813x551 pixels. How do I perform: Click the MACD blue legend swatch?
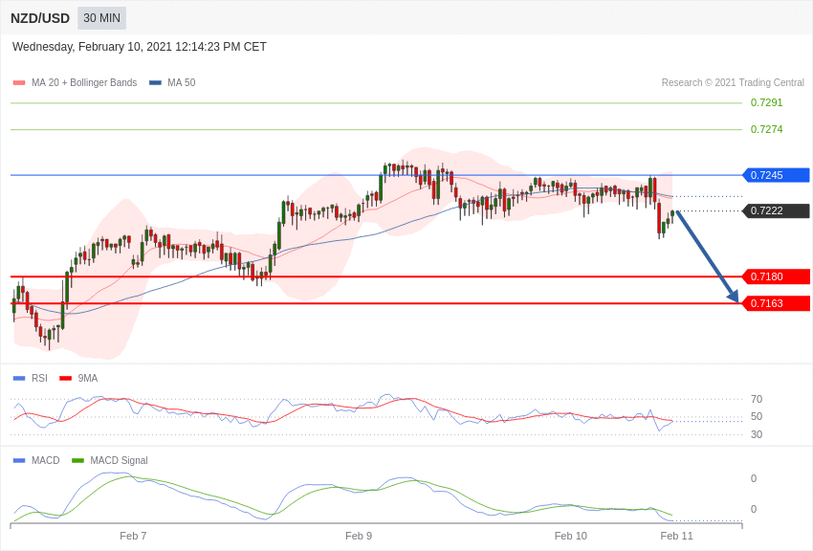click(x=19, y=460)
